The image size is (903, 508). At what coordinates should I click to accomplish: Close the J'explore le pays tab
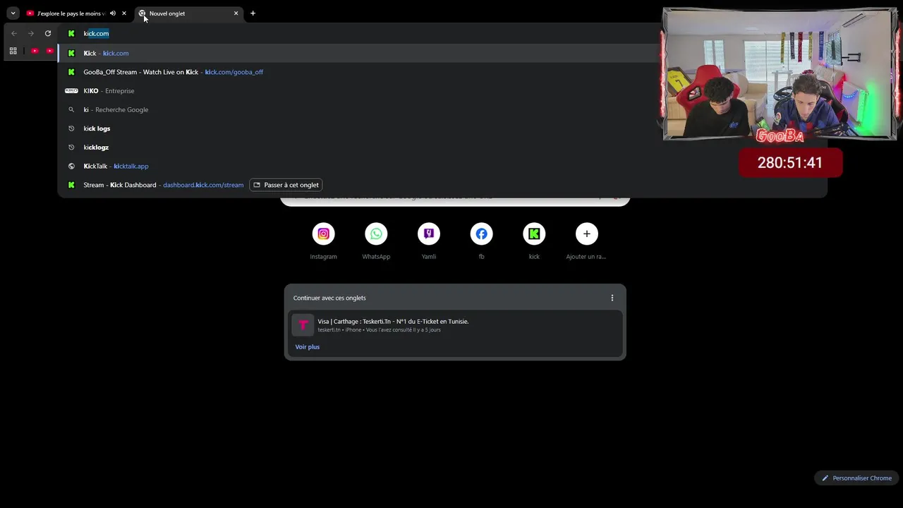(x=124, y=13)
